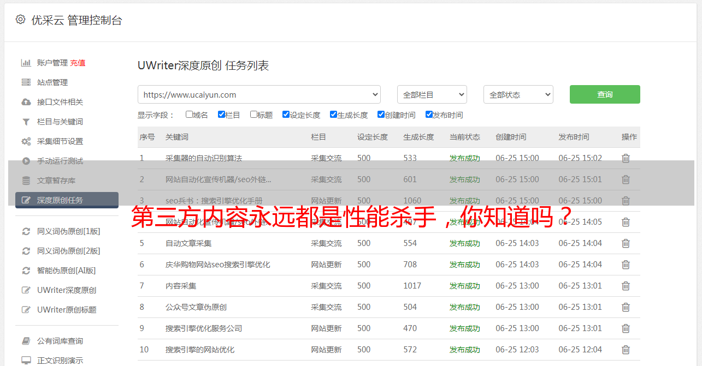This screenshot has height=366, width=702.
Task: Click the 关键词 column header
Action: click(177, 137)
